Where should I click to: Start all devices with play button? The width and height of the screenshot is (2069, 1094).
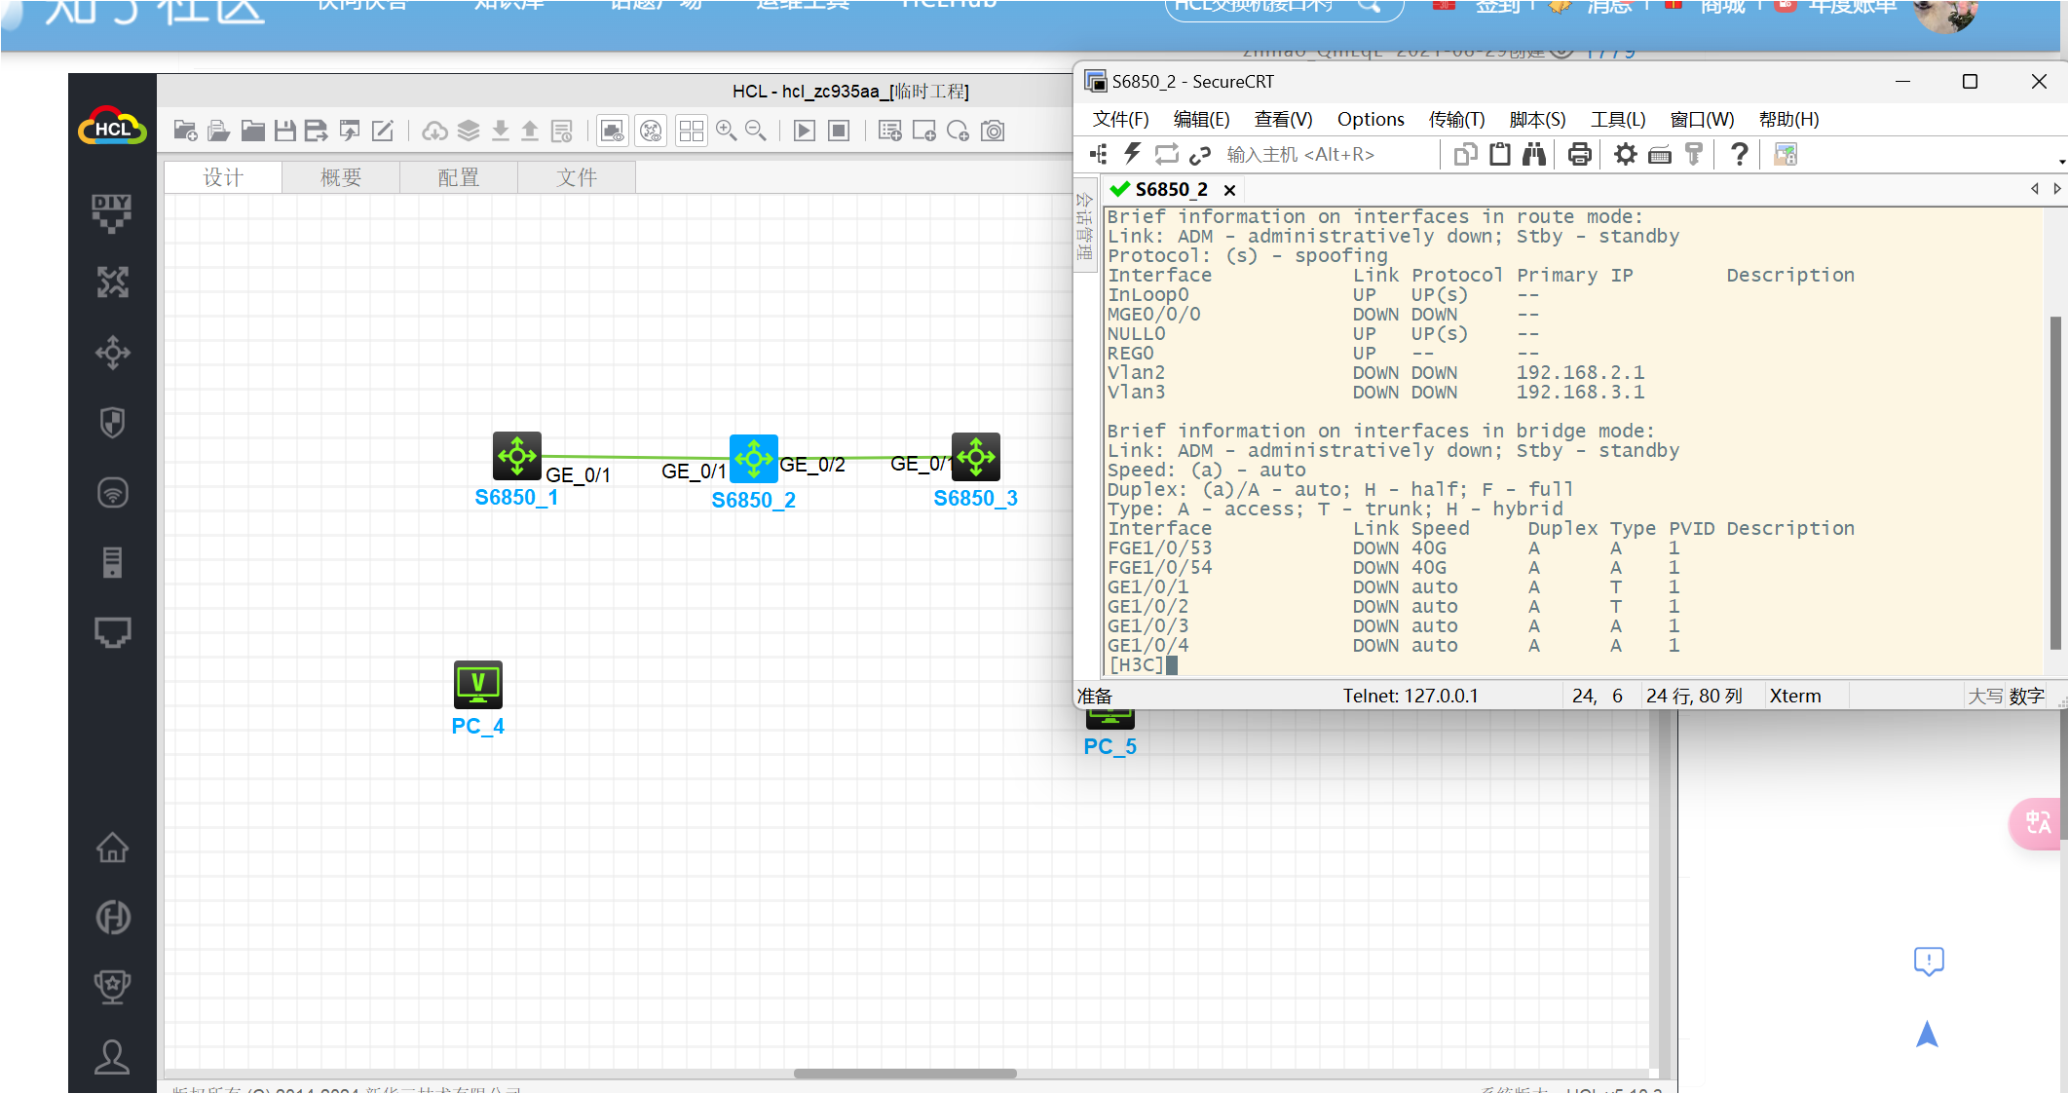point(805,131)
